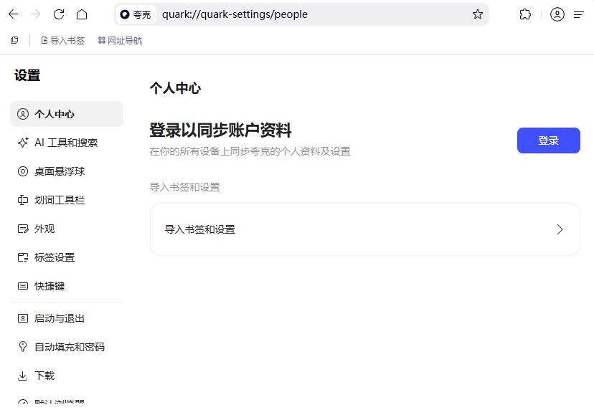
Task: Click the tab overview icon in bookmarks bar
Action: tap(14, 40)
